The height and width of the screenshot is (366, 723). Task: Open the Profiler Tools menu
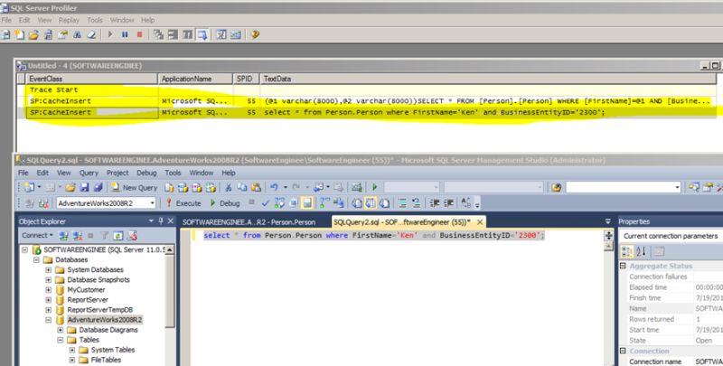pos(95,20)
